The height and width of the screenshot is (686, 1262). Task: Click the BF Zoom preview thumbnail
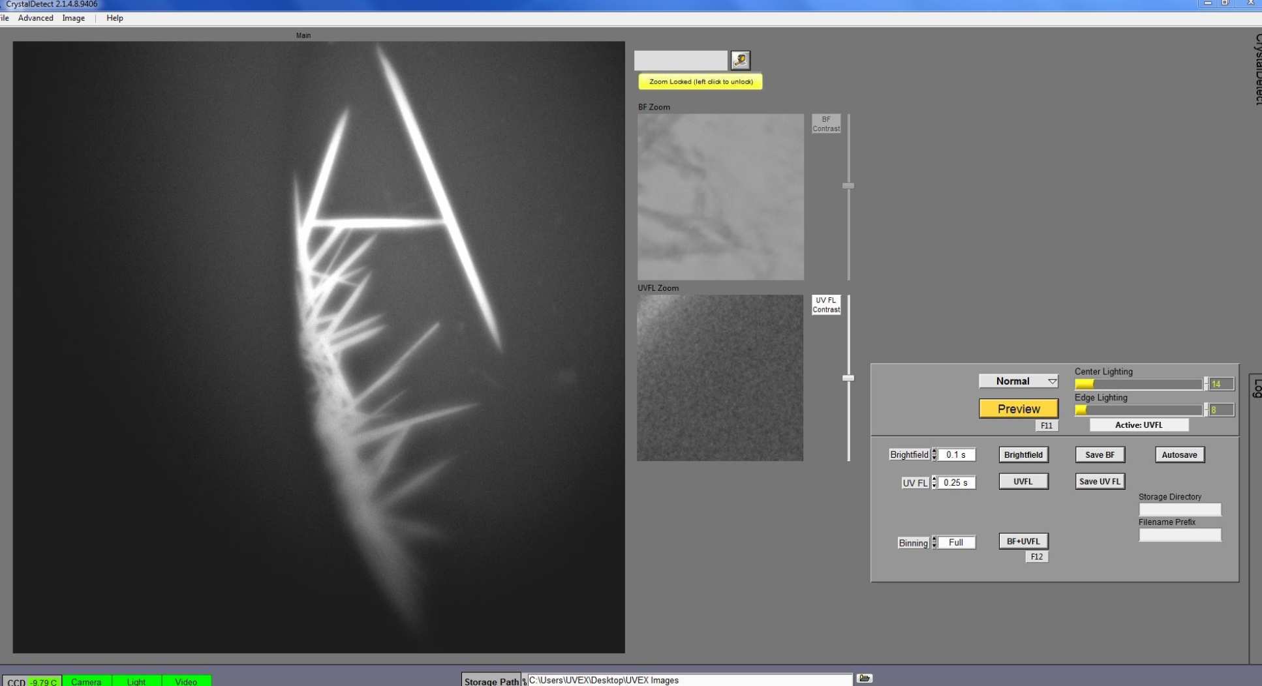pos(720,197)
